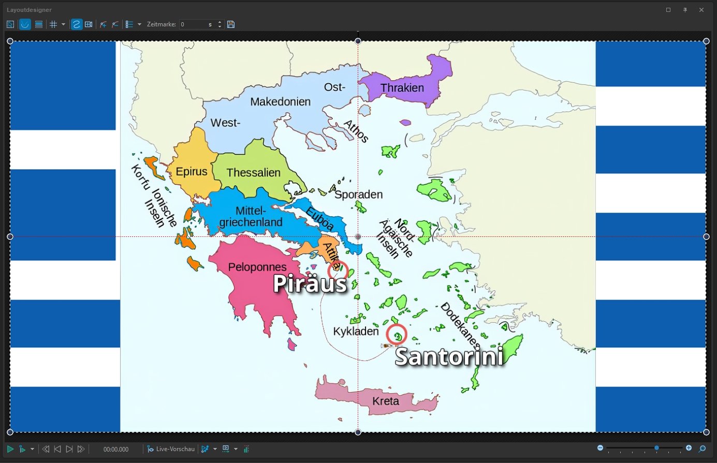Increase the Zeitmarke value with stepper

(x=220, y=22)
